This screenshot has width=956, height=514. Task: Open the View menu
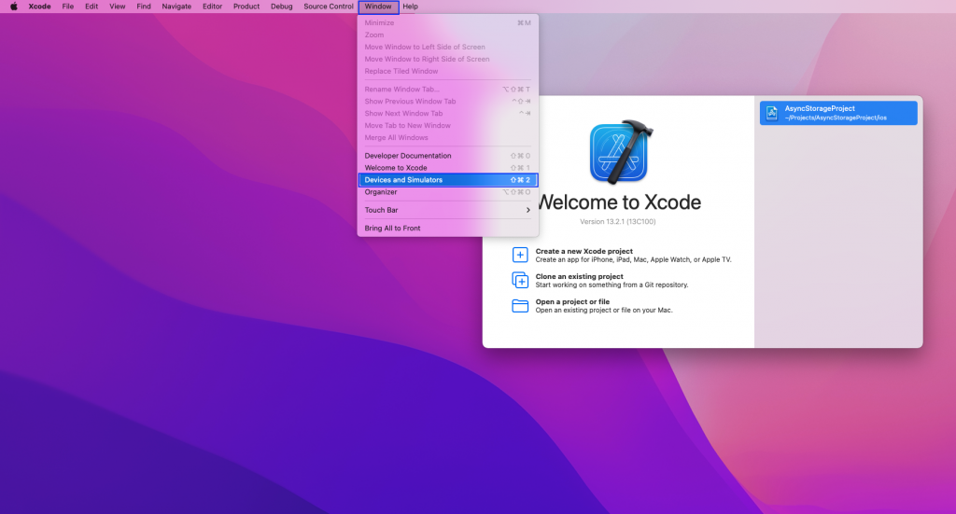coord(117,7)
